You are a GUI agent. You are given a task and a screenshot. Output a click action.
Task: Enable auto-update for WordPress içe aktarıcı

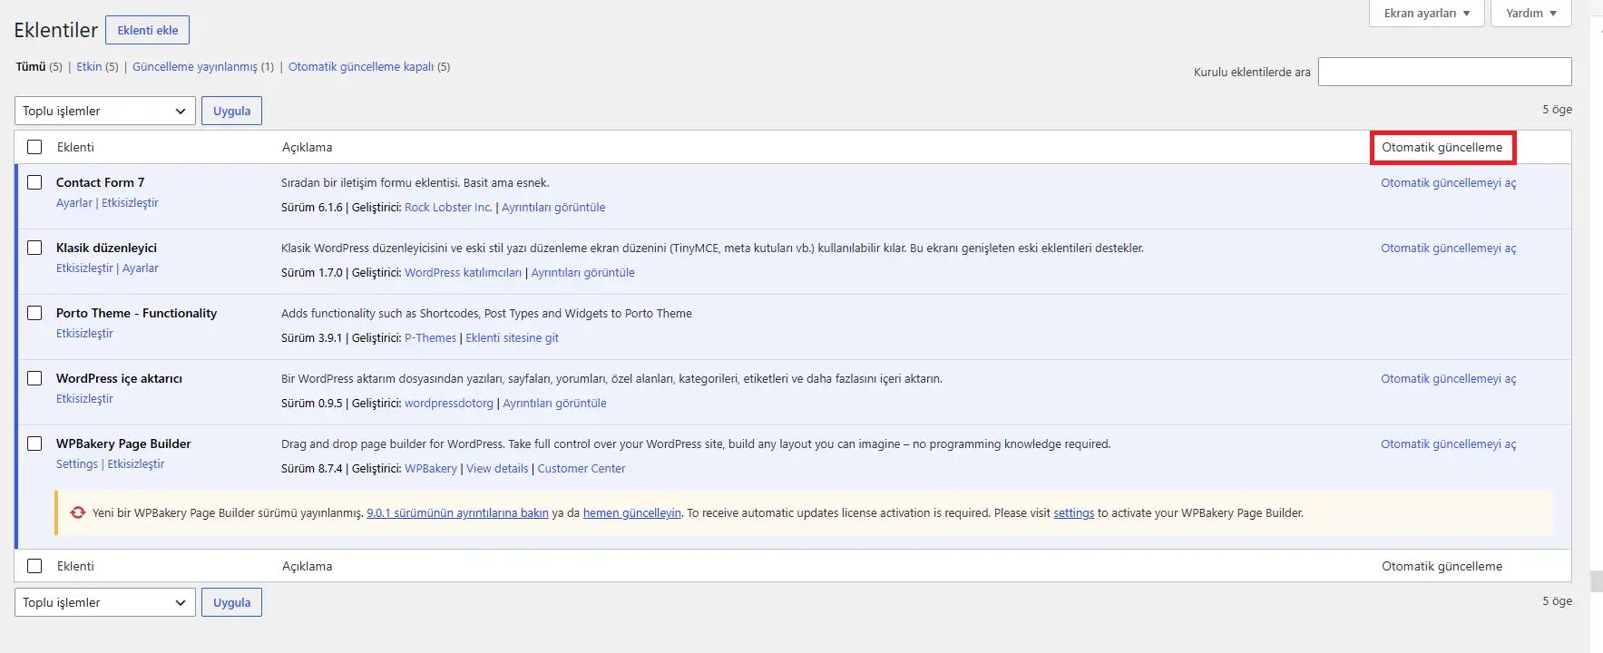(1448, 378)
